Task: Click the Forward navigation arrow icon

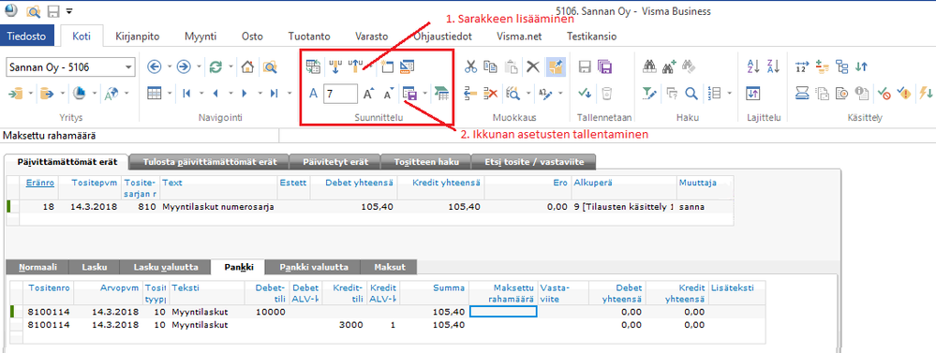Action: 184,67
